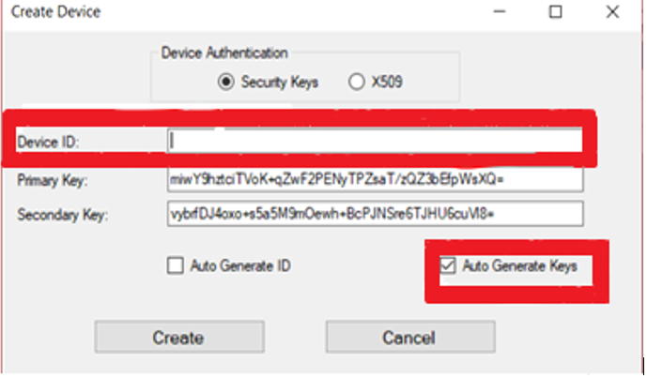
Task: Enable the Auto Generate ID checkbox
Action: 176,265
